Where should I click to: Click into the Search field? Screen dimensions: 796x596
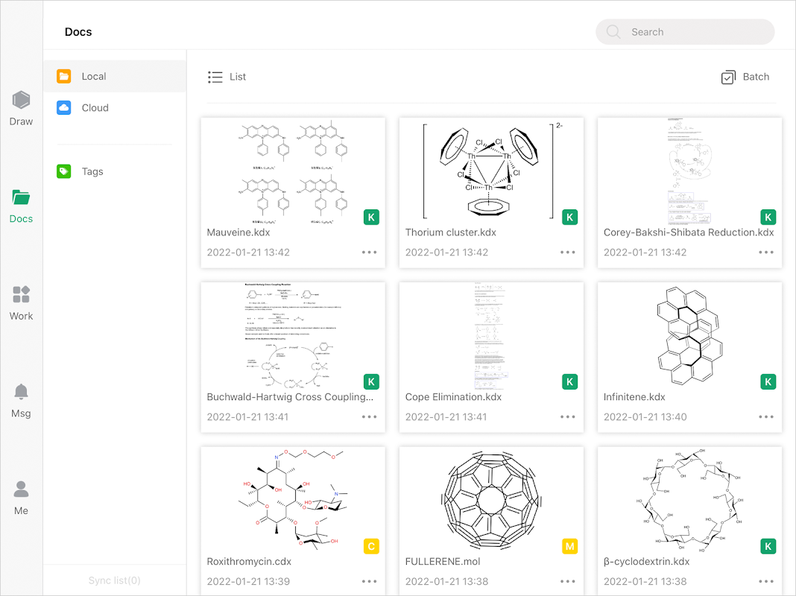(686, 32)
